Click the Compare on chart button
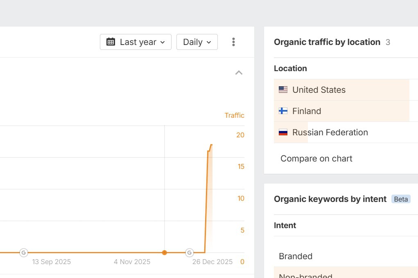 [x=316, y=159]
